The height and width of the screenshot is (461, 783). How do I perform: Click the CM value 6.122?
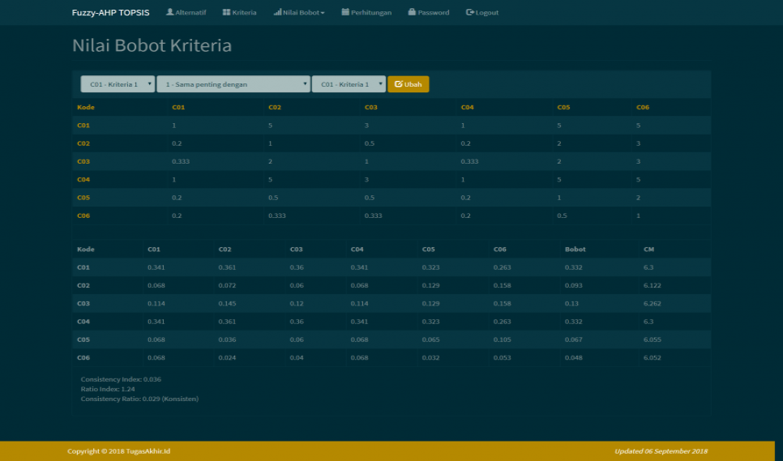pyautogui.click(x=652, y=285)
